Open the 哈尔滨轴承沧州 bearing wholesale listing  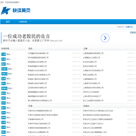(x=97, y=115)
